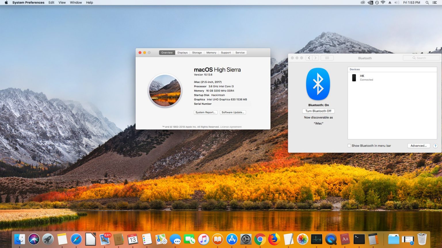Screen dimensions: 442x248
Task: Open Calendar icon showing 13 in dock
Action: 133,239
